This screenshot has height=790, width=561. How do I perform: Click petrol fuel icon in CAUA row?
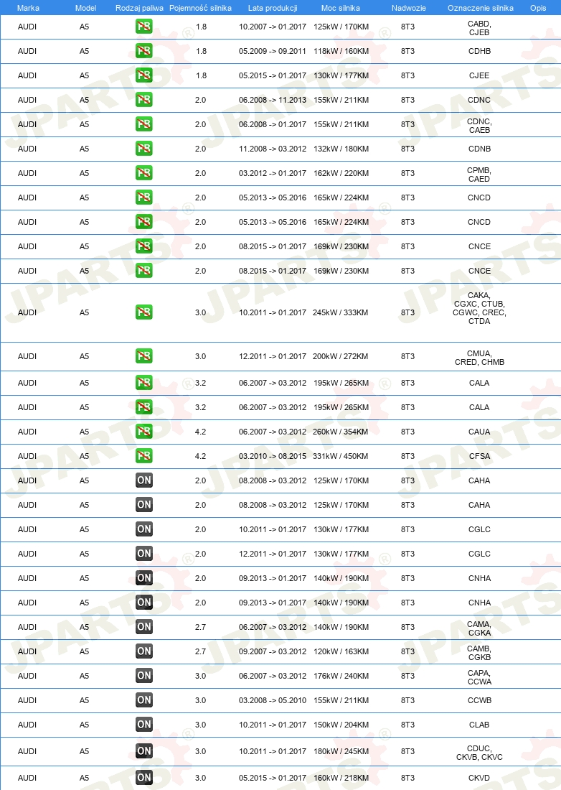click(x=144, y=432)
